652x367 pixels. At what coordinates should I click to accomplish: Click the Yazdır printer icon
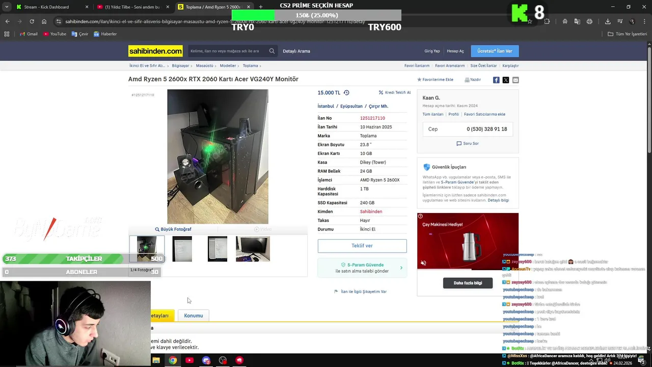click(x=467, y=80)
